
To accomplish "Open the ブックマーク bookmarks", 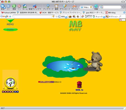I will [x=48, y=7].
